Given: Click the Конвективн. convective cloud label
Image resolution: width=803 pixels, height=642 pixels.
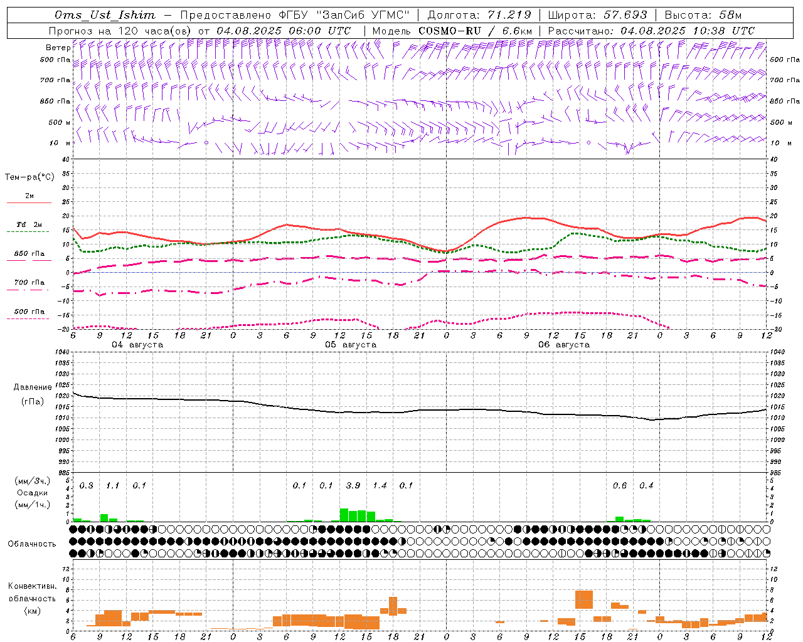Looking at the screenshot, I should coord(32,586).
